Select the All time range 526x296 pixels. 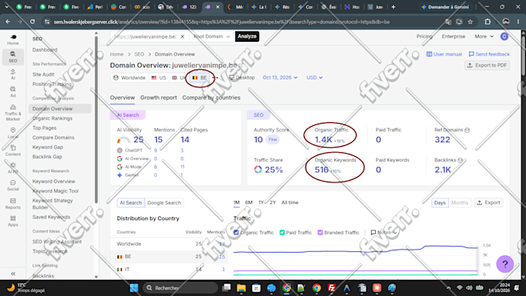coord(290,202)
